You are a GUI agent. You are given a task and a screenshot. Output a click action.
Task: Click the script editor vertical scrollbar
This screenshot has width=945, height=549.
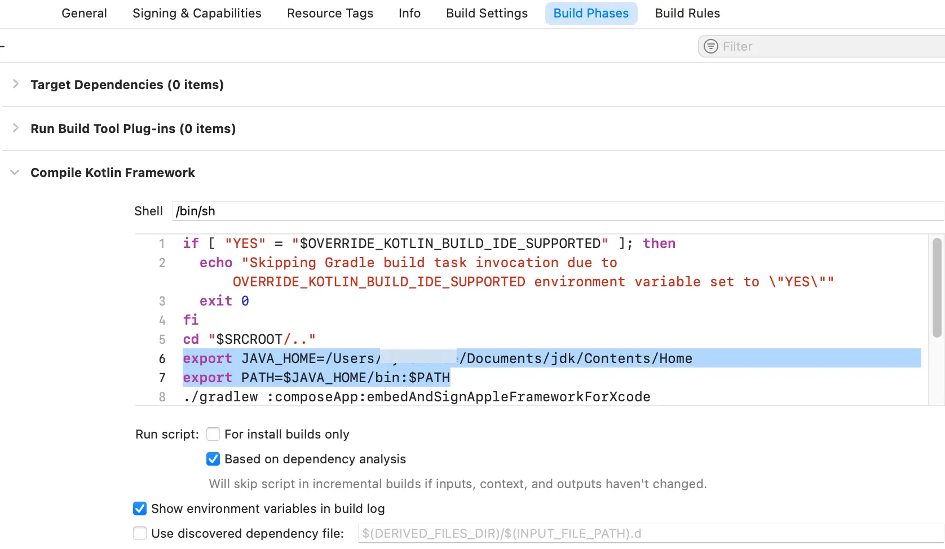(937, 287)
